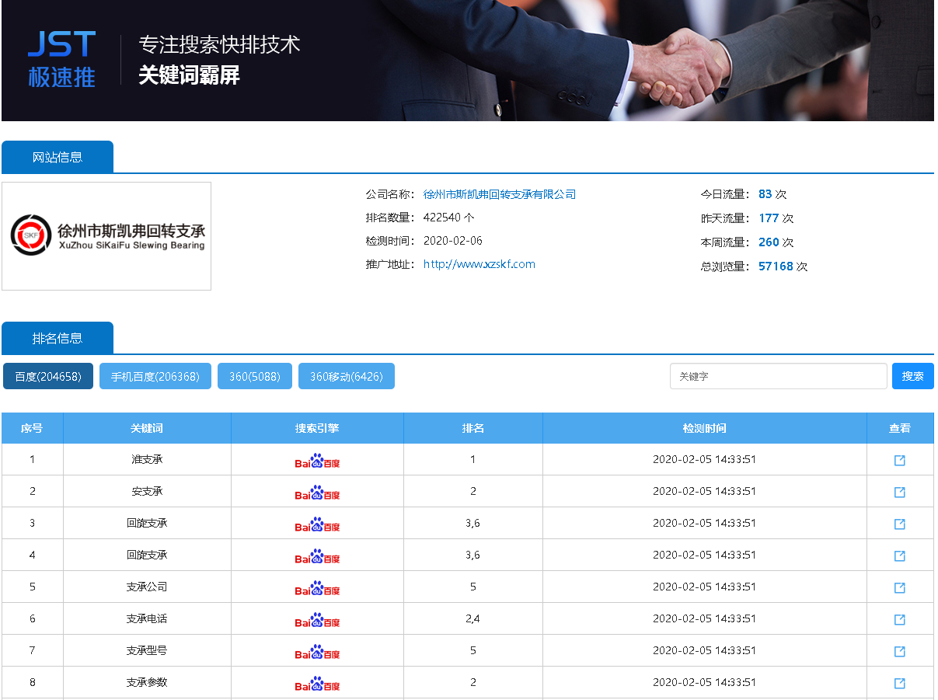The height and width of the screenshot is (700, 938).
Task: Click view icon in row number 4
Action: click(899, 555)
